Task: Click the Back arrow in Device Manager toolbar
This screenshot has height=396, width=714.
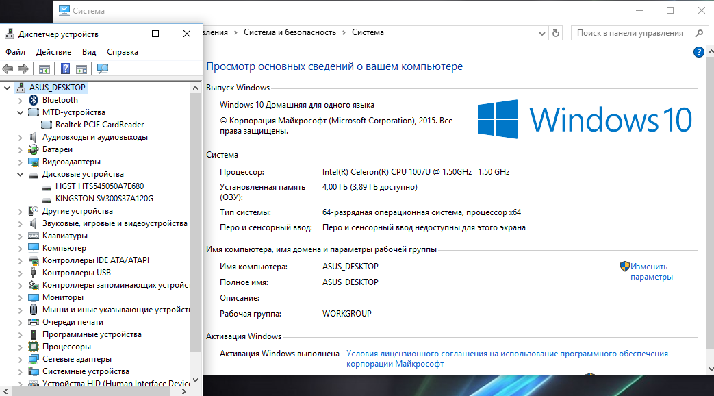Action: pyautogui.click(x=8, y=69)
